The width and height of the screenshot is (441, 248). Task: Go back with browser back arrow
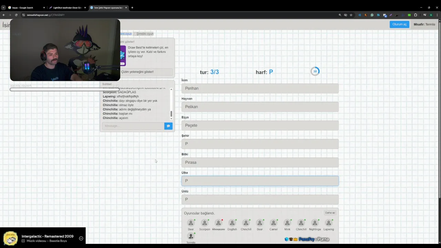pyautogui.click(x=4, y=15)
